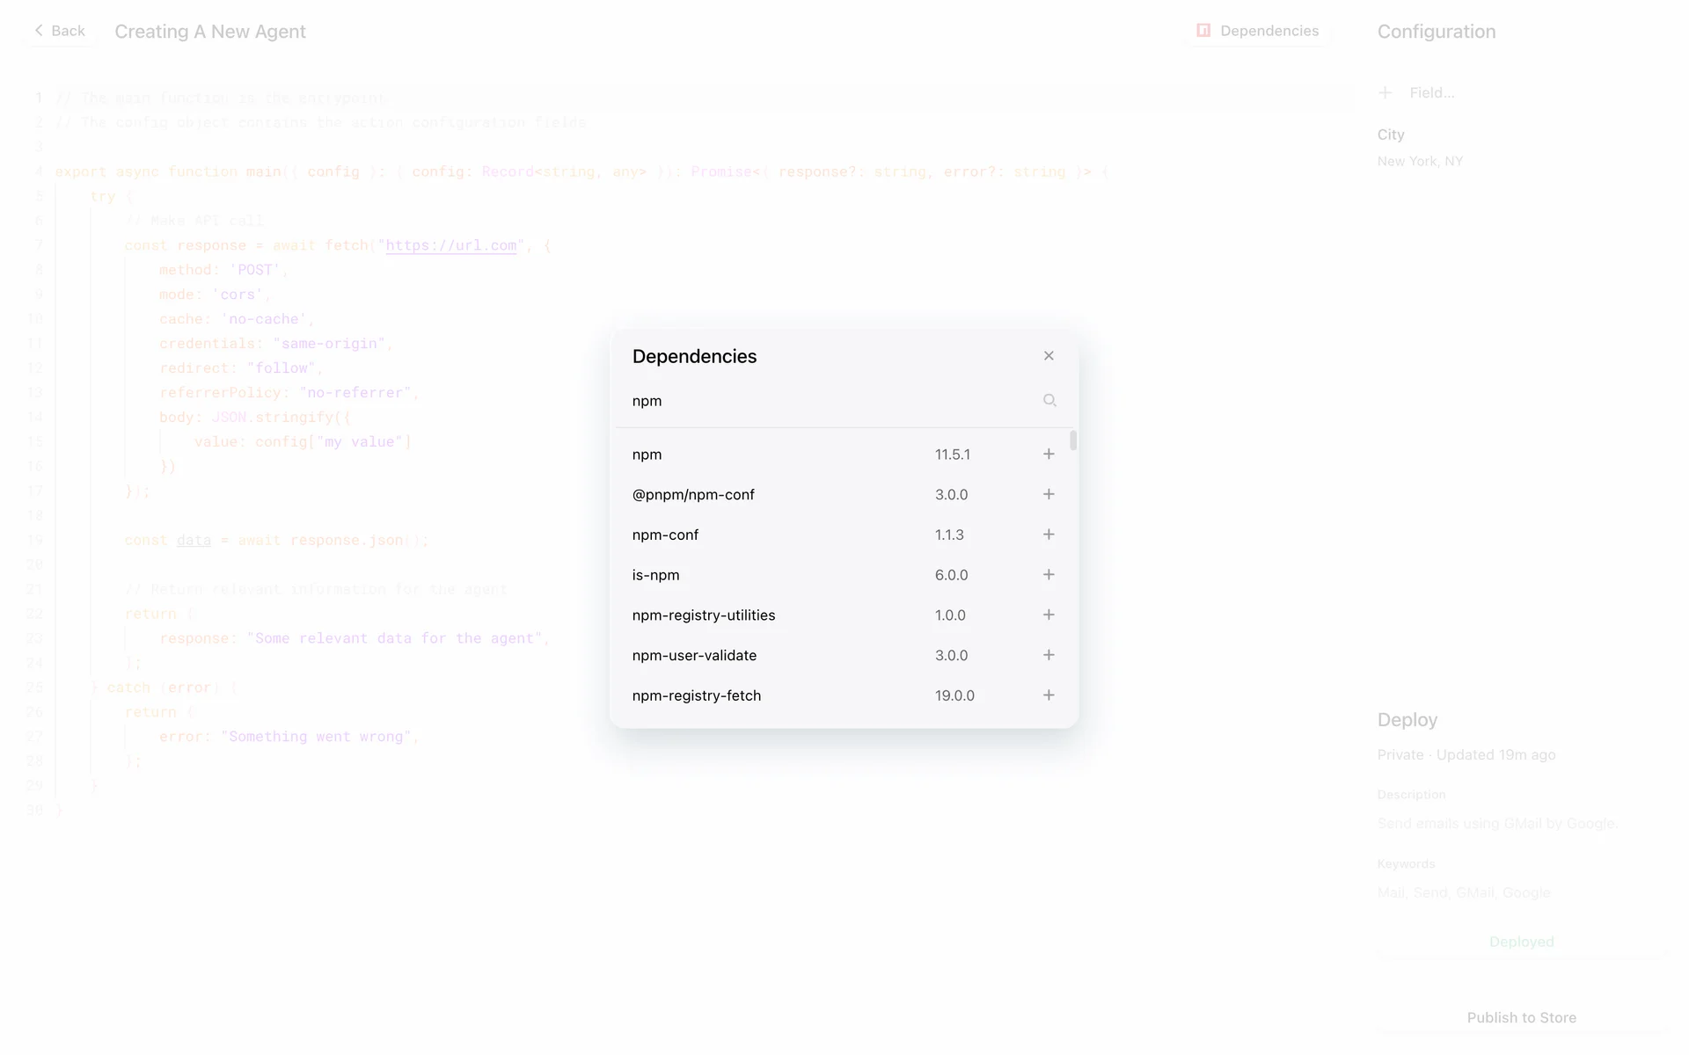Click the dependency search input field

(827, 401)
